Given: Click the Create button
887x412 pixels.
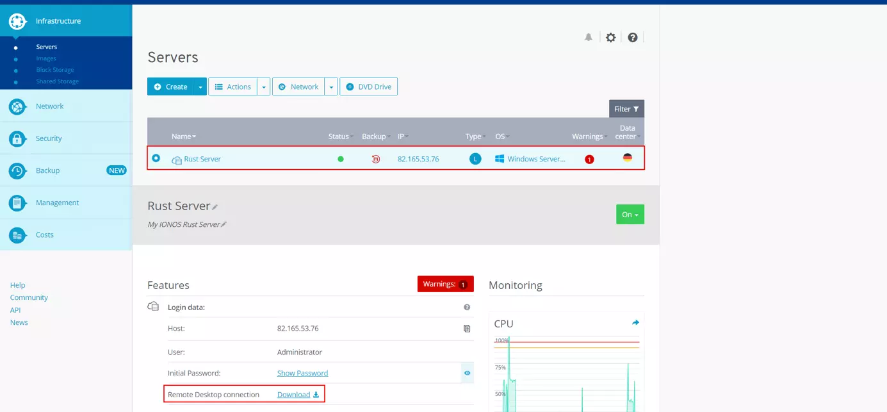Looking at the screenshot, I should coord(170,87).
